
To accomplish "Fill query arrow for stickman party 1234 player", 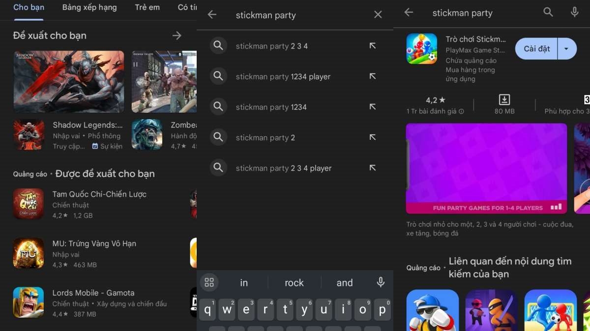I will [373, 76].
